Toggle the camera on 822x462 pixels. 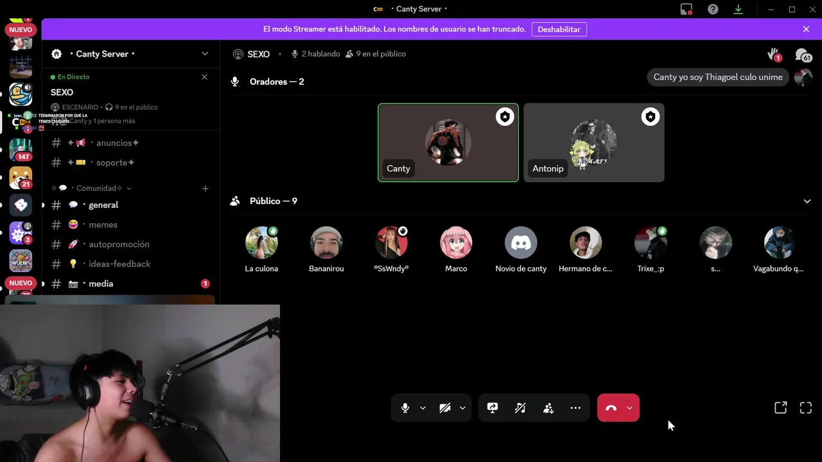click(444, 408)
